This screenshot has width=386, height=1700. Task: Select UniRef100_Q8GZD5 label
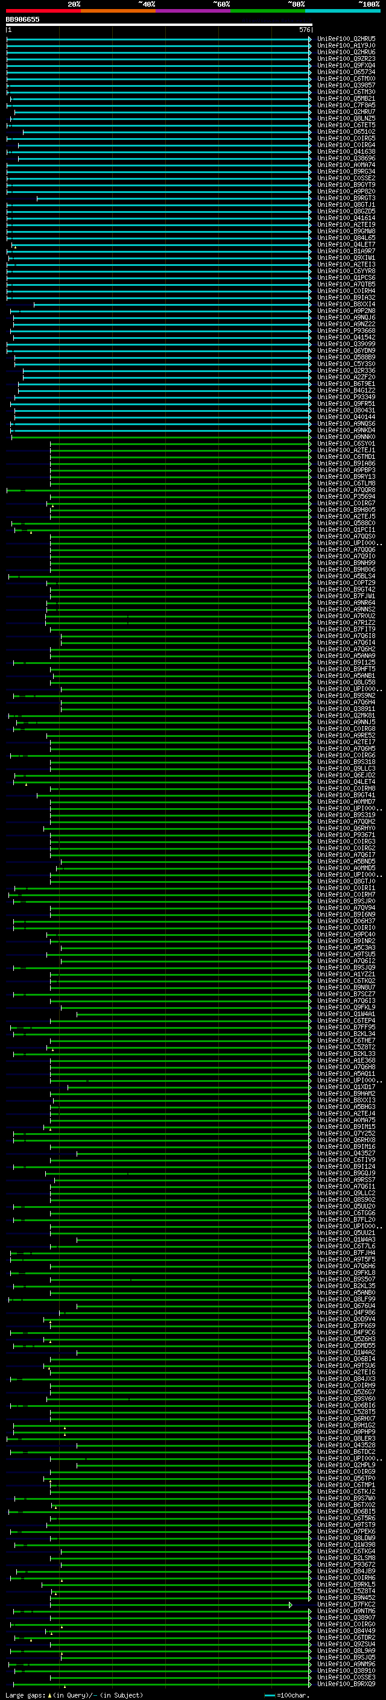[346, 211]
